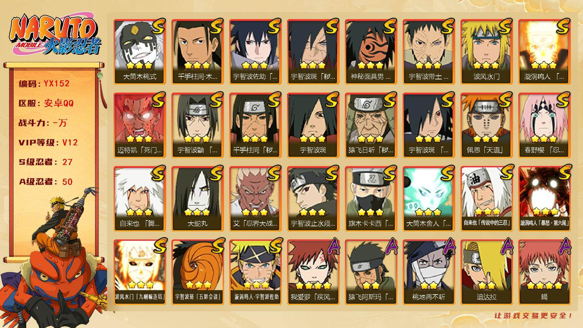
Task: Pick the 迪达拉 A-rank ninja card
Action: (486, 272)
